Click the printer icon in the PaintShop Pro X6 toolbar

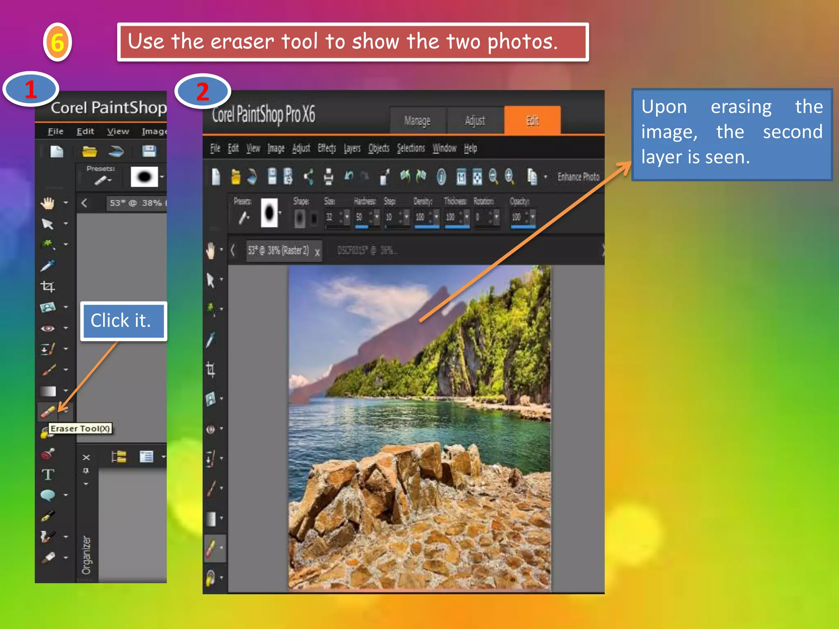point(329,177)
